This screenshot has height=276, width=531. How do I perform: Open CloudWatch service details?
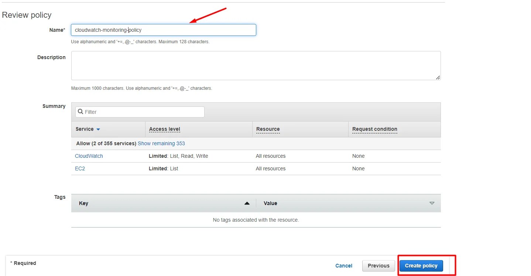tap(89, 156)
